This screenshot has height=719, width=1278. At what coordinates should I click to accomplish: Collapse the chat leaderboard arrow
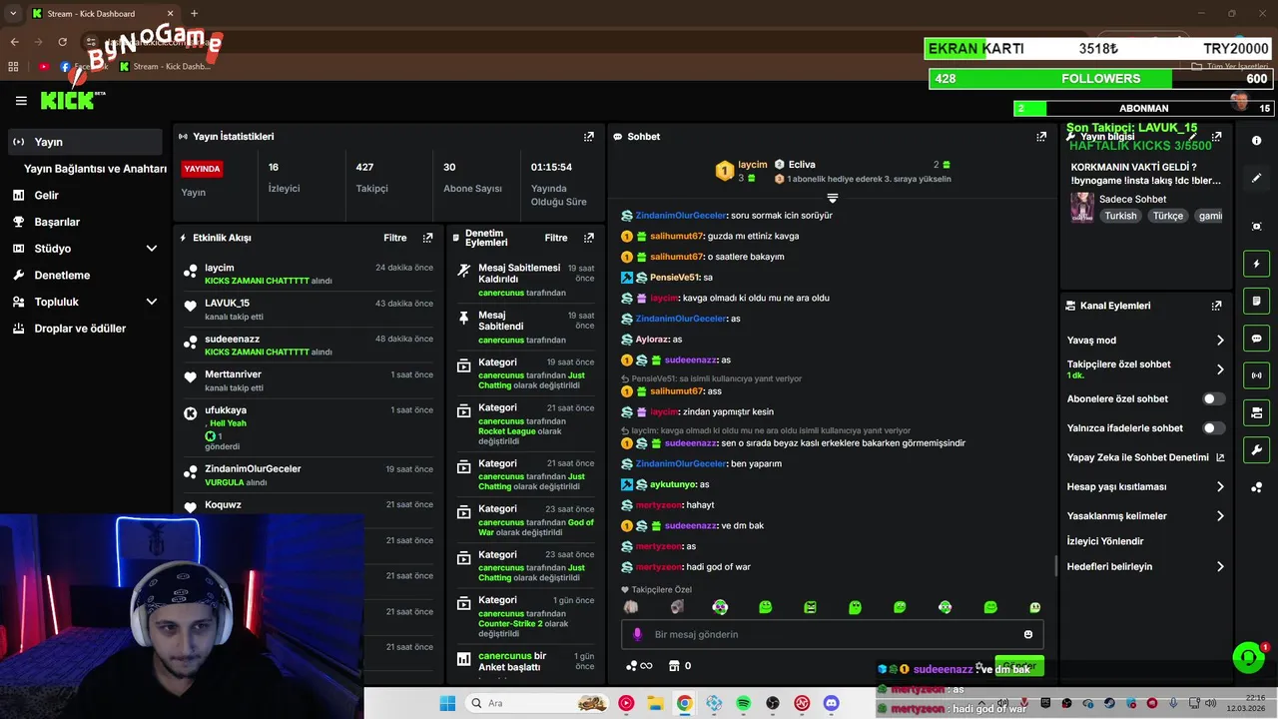tap(833, 198)
